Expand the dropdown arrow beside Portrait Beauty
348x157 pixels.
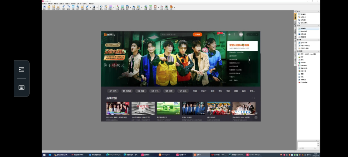tap(130, 7)
